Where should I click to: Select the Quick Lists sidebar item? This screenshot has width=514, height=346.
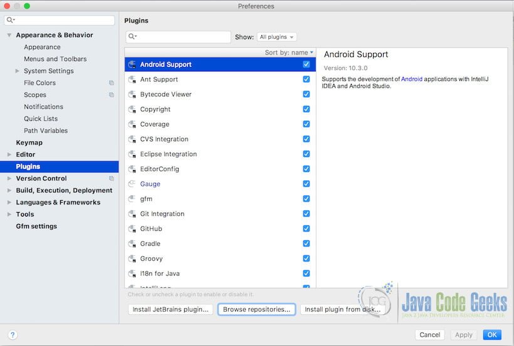click(41, 119)
